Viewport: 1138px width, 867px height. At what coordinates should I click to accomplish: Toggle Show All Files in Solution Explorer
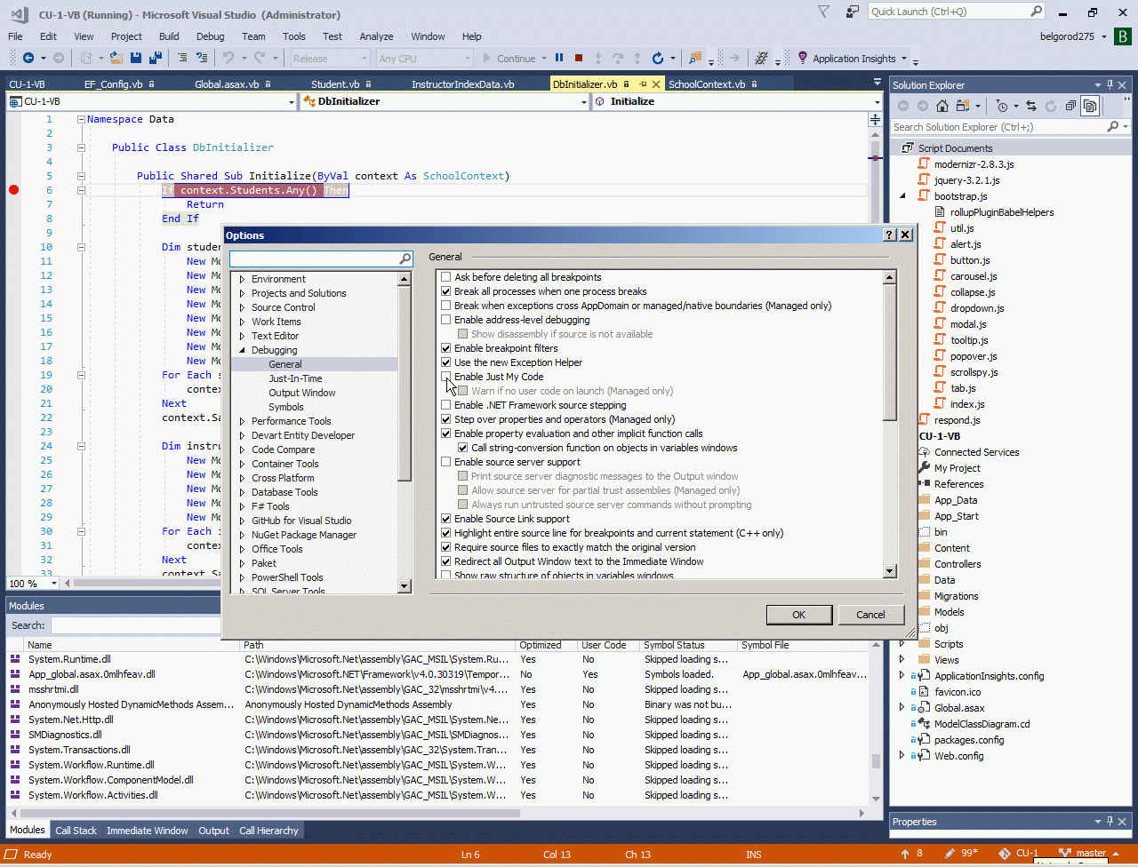[1090, 106]
